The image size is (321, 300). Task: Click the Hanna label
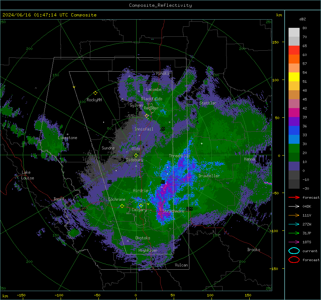point(249,159)
